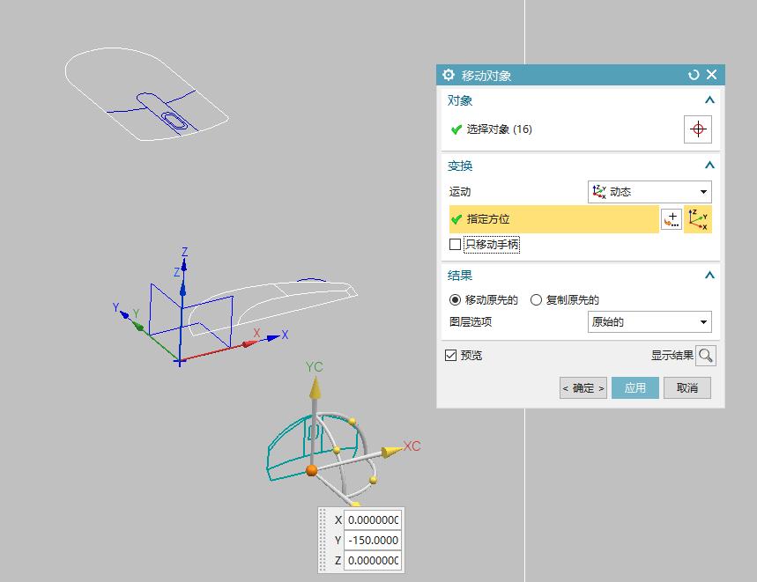Click the orange origin ball of the manipulator
This screenshot has width=757, height=582.
point(311,469)
